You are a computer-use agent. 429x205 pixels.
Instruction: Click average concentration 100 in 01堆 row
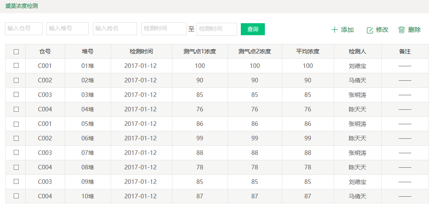[x=308, y=66]
